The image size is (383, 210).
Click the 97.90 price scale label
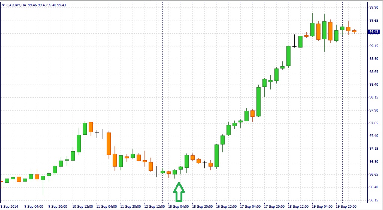coord(374,110)
